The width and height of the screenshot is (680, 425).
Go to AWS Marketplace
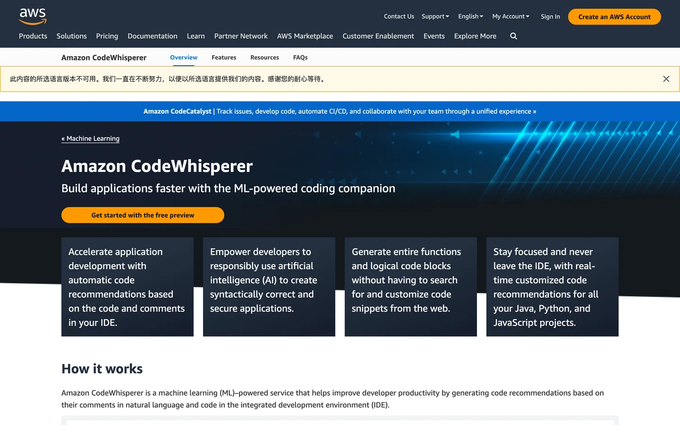[x=305, y=36]
